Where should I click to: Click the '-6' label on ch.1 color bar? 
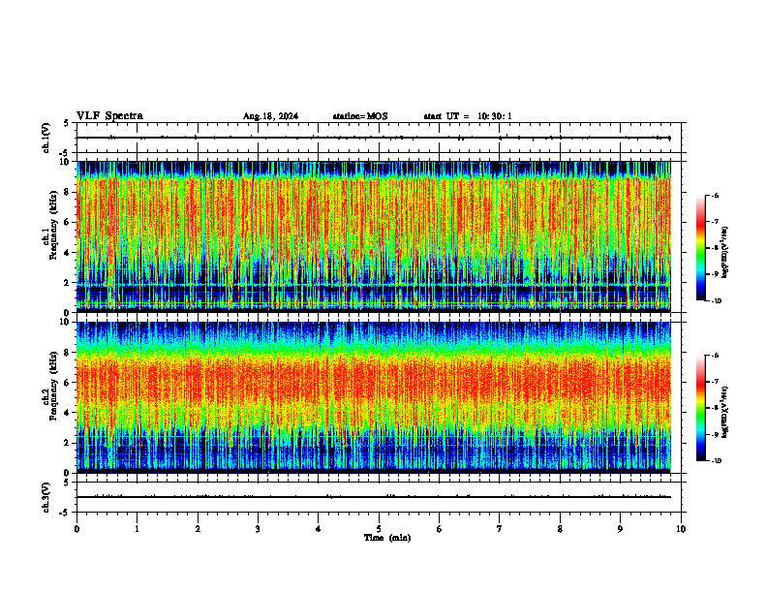pyautogui.click(x=715, y=195)
